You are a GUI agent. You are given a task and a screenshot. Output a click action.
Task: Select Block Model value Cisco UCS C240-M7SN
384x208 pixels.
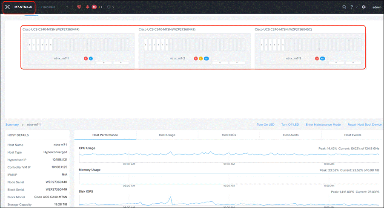(x=51, y=197)
